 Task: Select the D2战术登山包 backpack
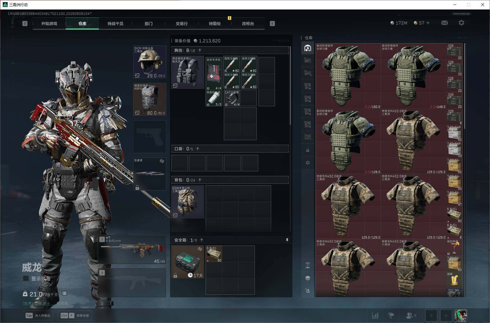(188, 202)
